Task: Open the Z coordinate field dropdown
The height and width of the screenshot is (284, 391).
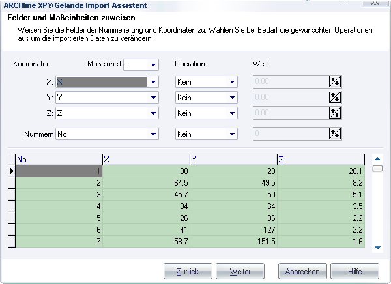Action: click(x=153, y=113)
